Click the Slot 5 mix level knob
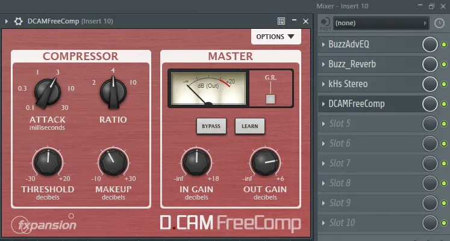 click(430, 124)
